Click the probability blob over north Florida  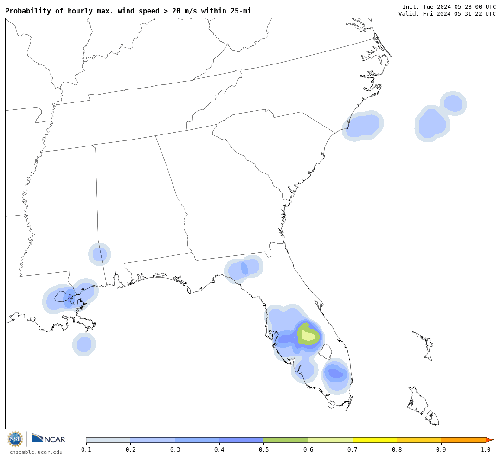point(244,268)
